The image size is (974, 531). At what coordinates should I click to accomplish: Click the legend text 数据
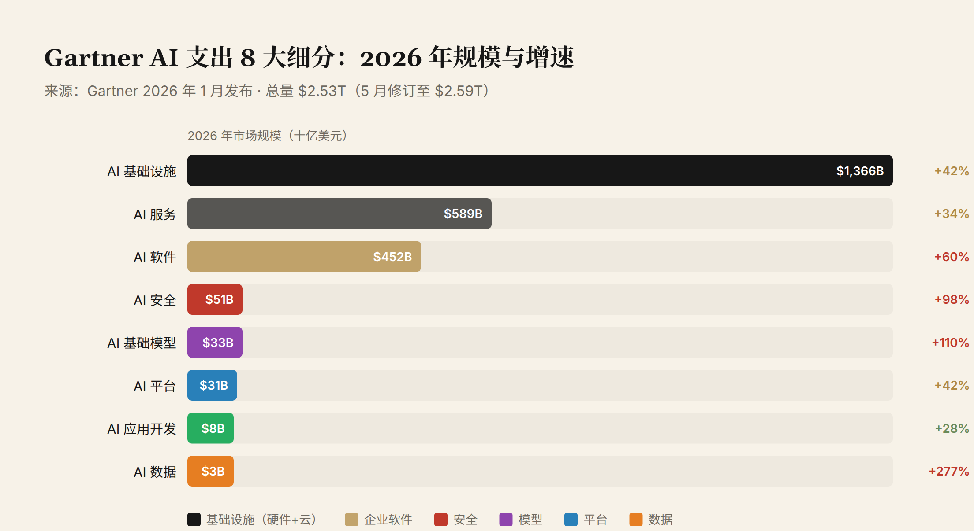[x=661, y=520]
